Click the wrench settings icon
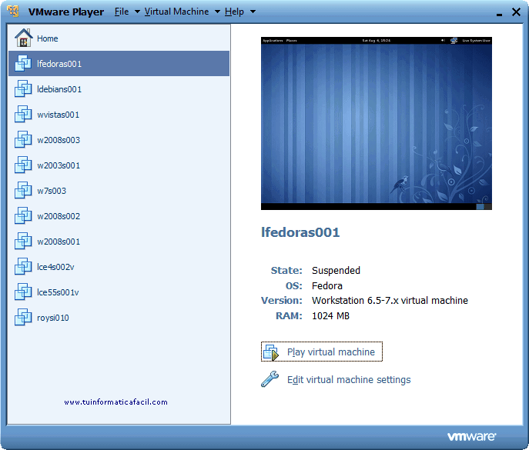This screenshot has height=450, width=529. tap(270, 379)
